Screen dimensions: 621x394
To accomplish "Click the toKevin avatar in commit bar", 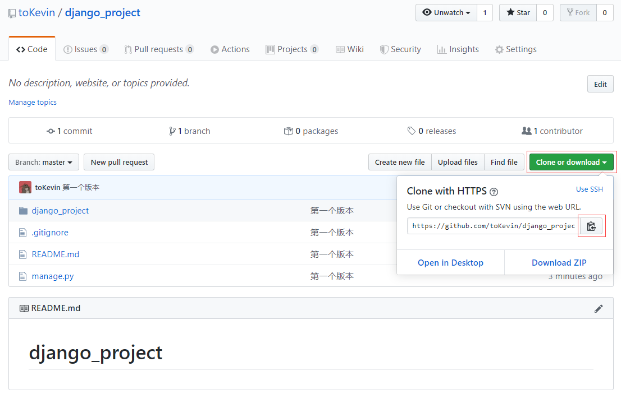I will click(x=25, y=187).
